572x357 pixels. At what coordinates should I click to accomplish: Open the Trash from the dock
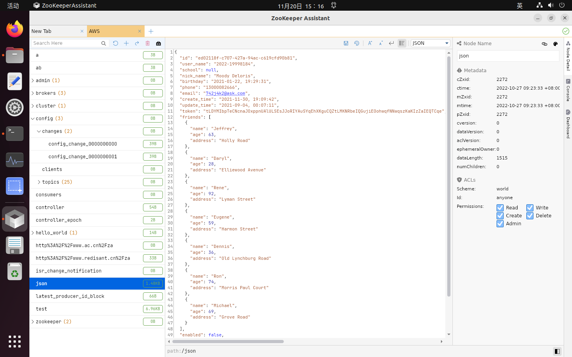click(15, 272)
